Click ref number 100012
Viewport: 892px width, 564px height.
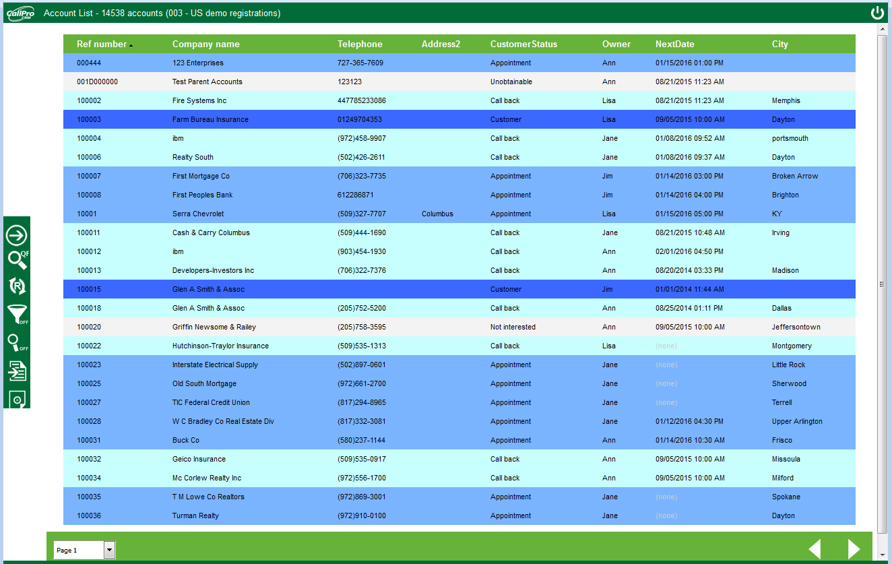pos(89,251)
